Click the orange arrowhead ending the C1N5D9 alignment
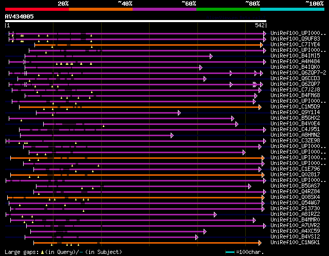The image size is (329, 256). [260, 107]
